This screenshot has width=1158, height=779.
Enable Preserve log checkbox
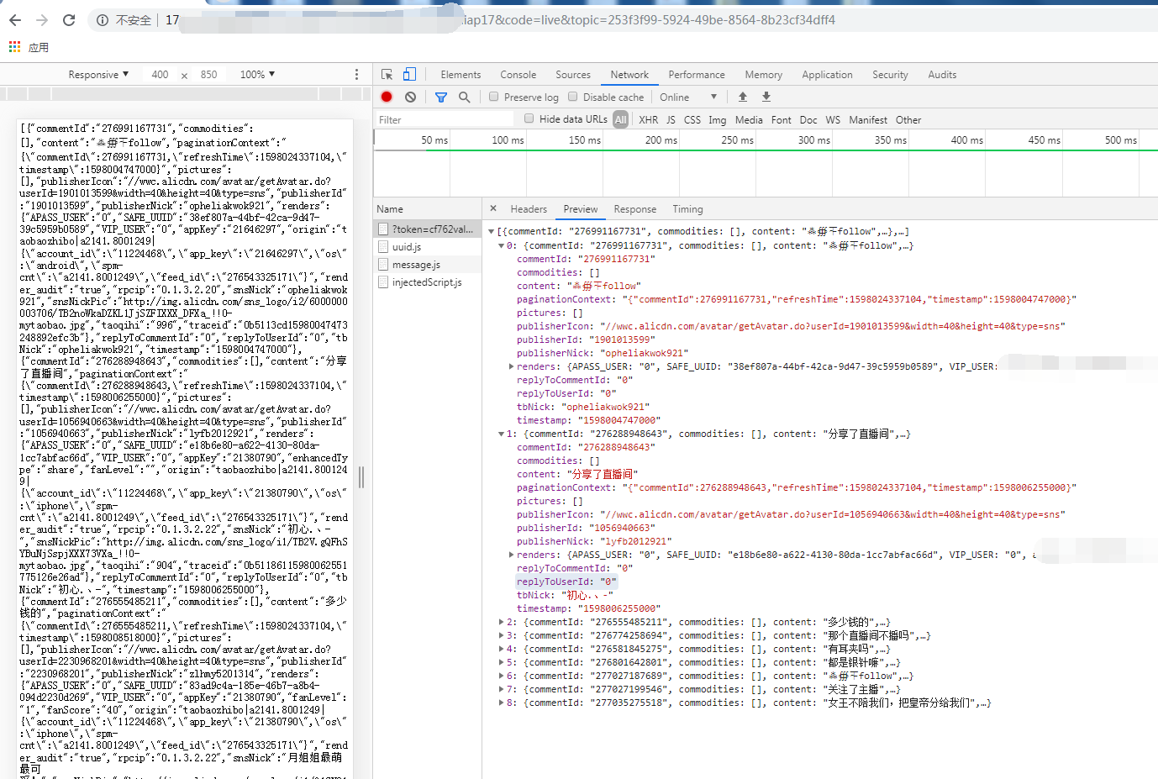click(494, 97)
